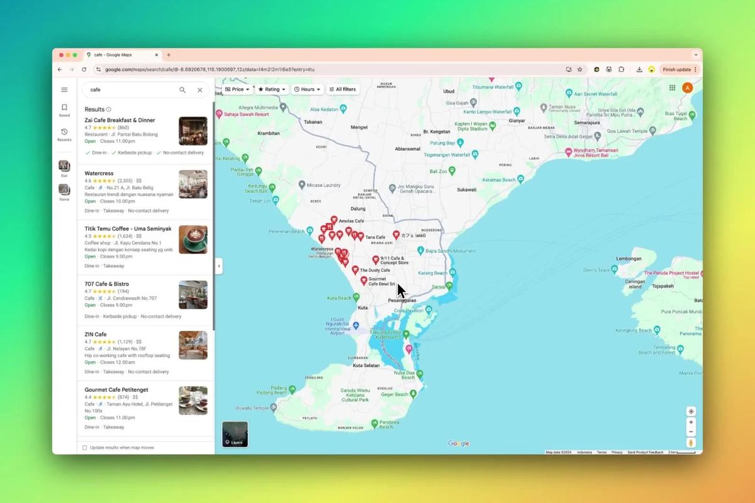The width and height of the screenshot is (755, 503).
Task: Click the Ngurah Rai International Airport marker
Action: (x=356, y=325)
